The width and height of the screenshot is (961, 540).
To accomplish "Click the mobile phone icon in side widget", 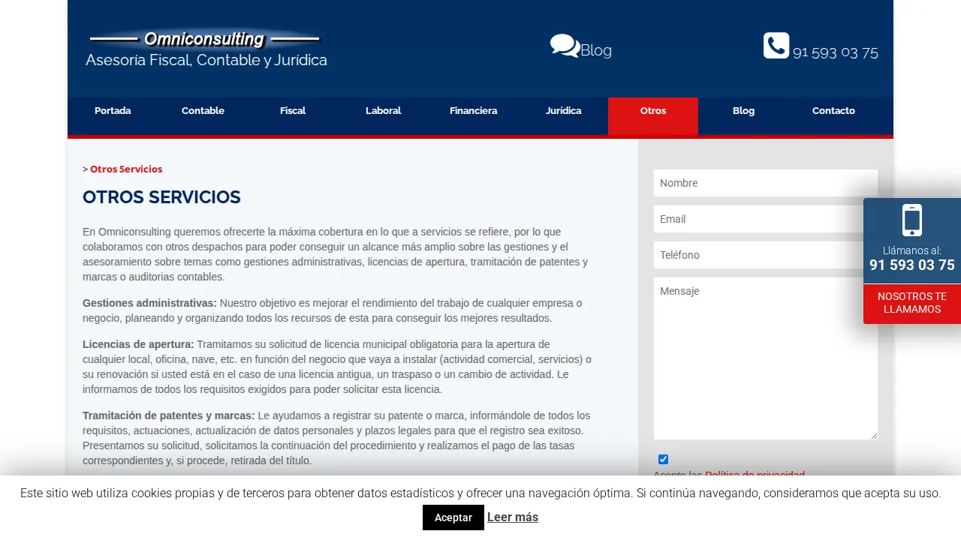I will pos(912,220).
